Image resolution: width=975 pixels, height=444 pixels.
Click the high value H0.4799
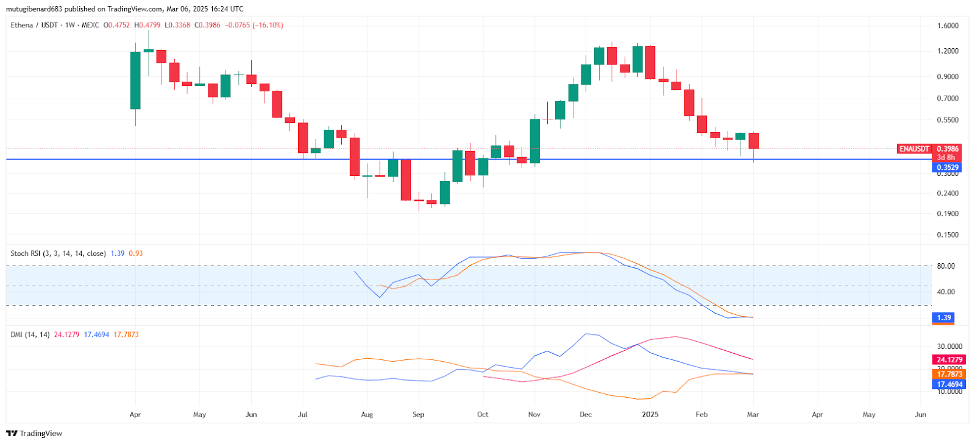click(147, 25)
